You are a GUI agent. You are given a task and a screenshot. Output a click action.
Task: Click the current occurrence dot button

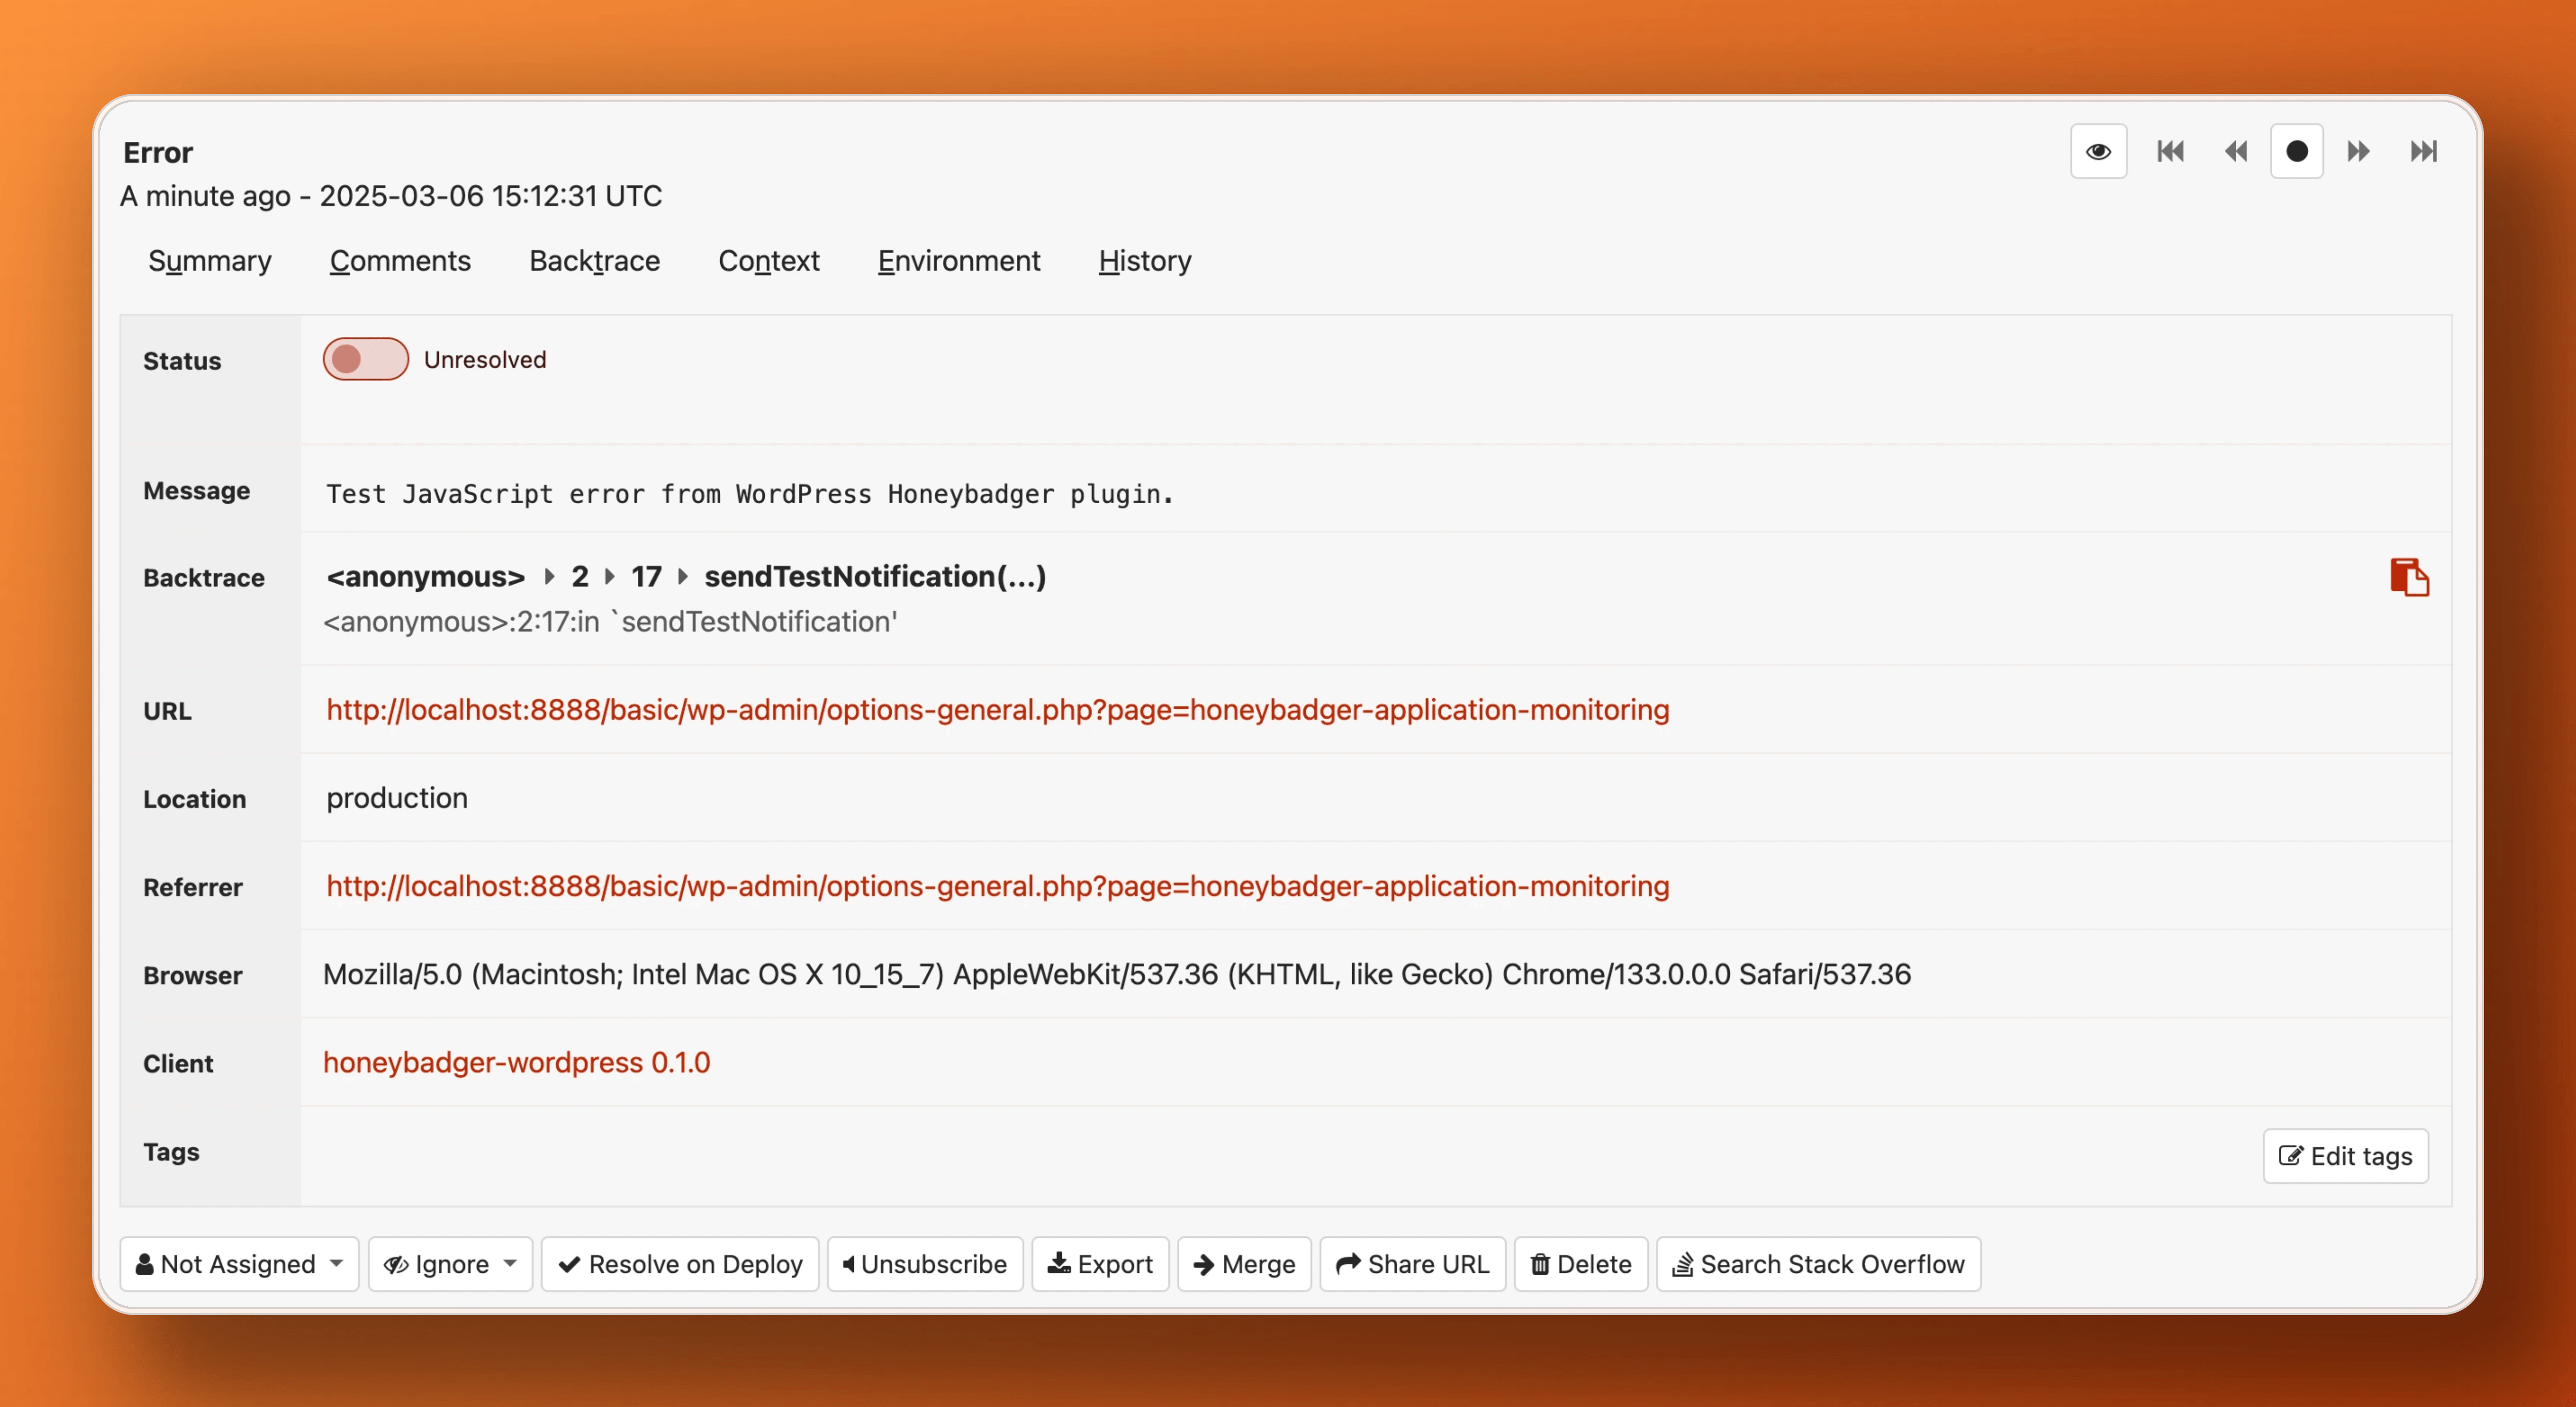click(x=2297, y=151)
